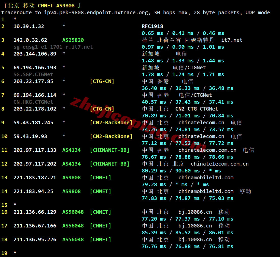Screen dimensions: 280x257
Task: Select hostname sg-eqsg1-e1-1701-r.it7.net
Action: click(x=53, y=47)
